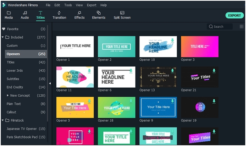Screen dimensions: 246x146
Task: Open the File menu
Action: [x=48, y=5]
